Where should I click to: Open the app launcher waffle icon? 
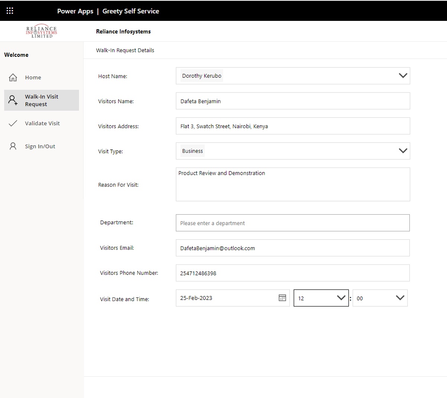coord(10,11)
